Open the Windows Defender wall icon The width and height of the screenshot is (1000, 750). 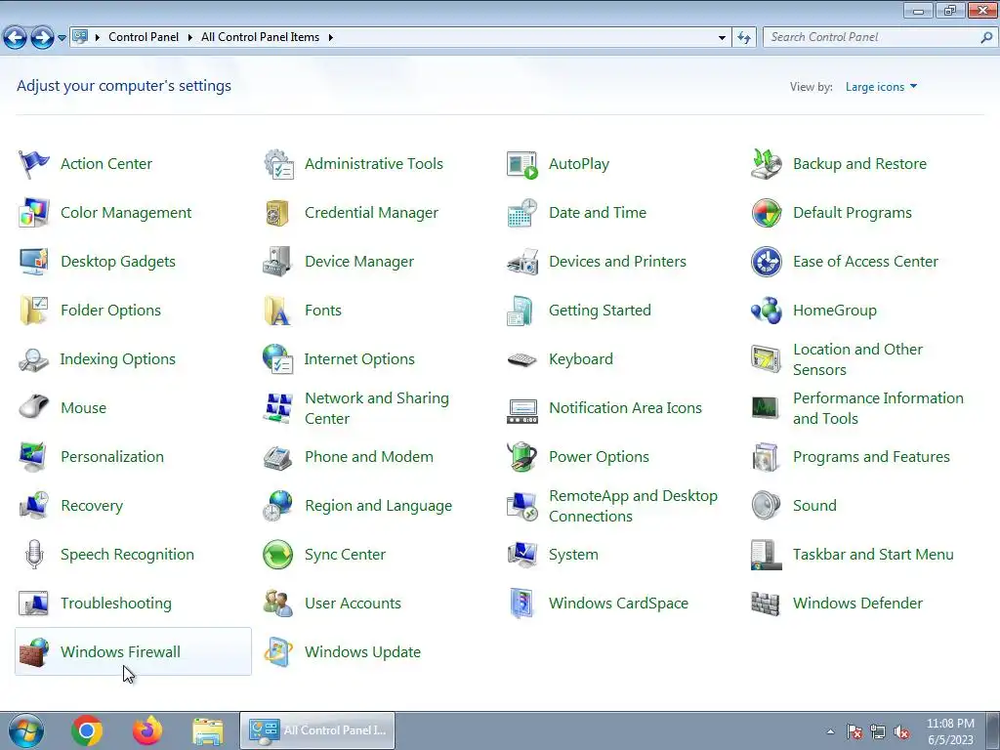tap(766, 604)
